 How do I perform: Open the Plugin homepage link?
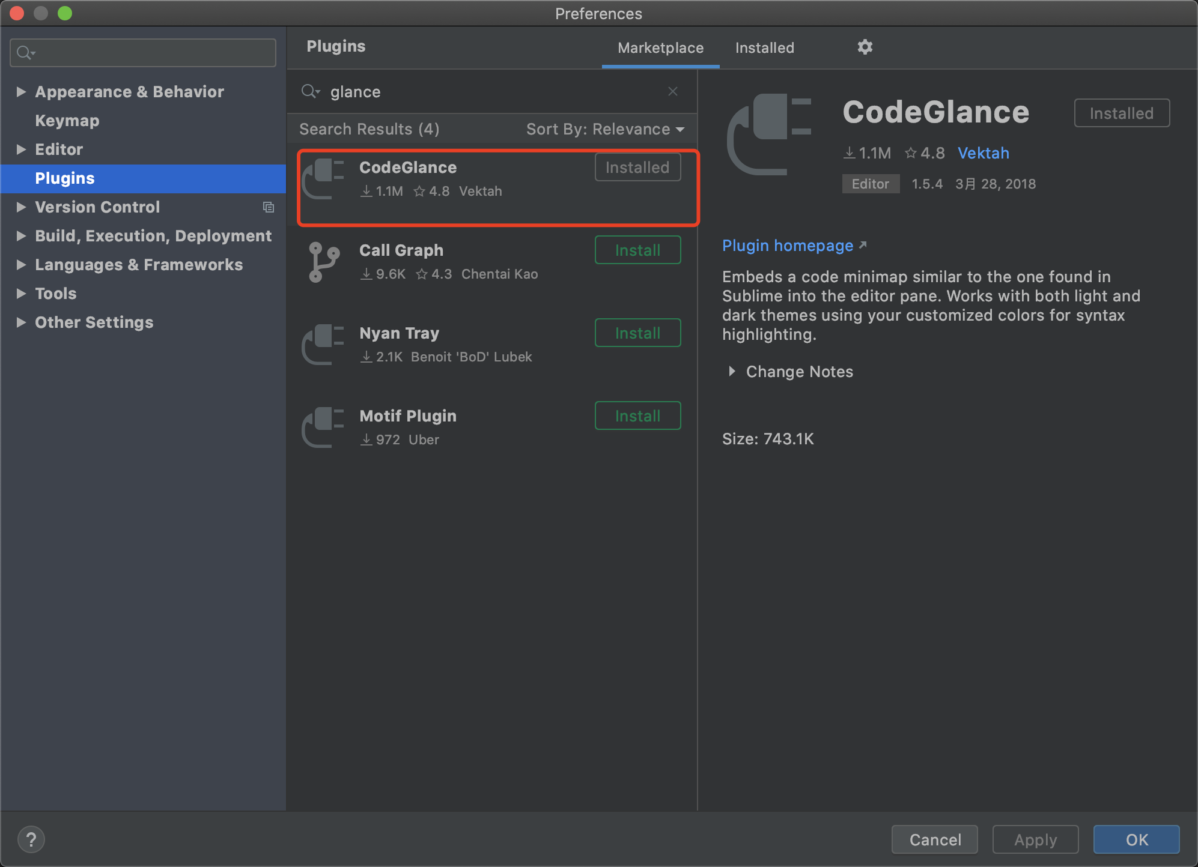point(788,246)
